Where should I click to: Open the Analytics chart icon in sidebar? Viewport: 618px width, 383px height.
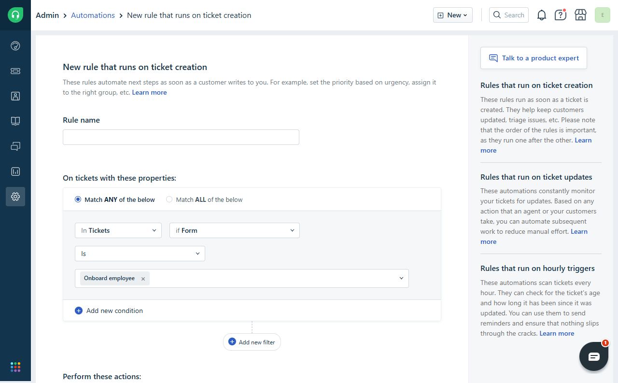tap(15, 171)
